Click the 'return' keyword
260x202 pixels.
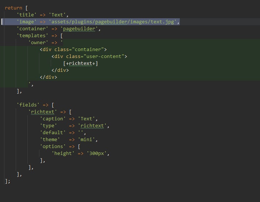(13, 8)
